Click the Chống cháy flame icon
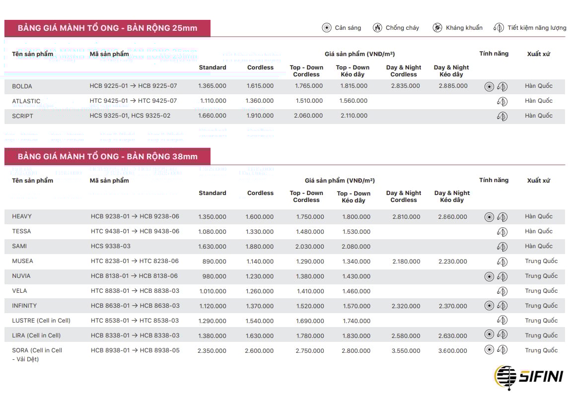 [x=377, y=28]
